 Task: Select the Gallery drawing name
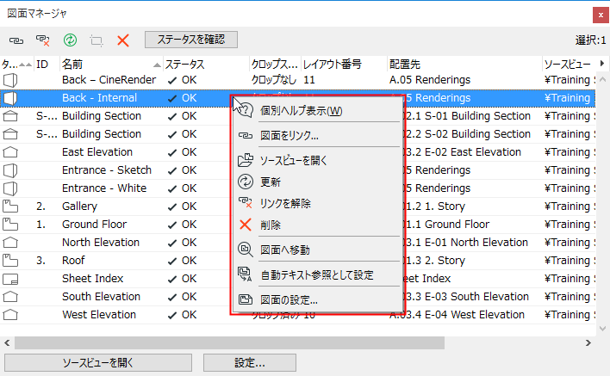click(79, 206)
